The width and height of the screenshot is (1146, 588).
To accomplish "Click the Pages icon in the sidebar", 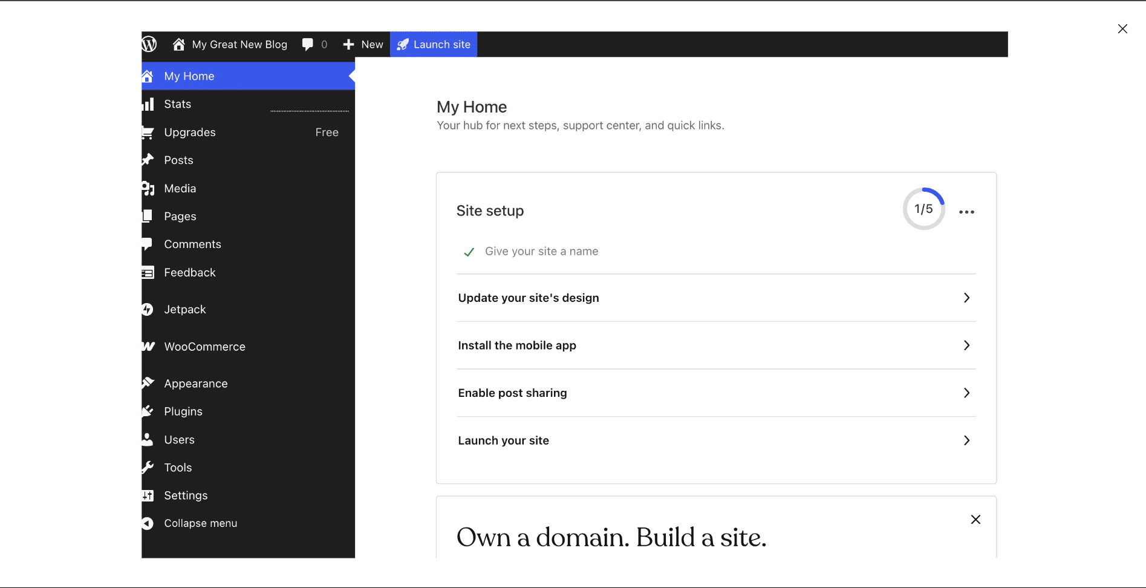I will 147,216.
